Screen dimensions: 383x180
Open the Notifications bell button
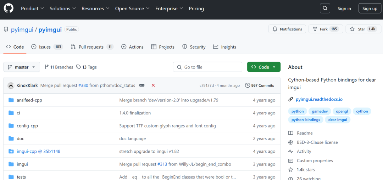click(287, 29)
